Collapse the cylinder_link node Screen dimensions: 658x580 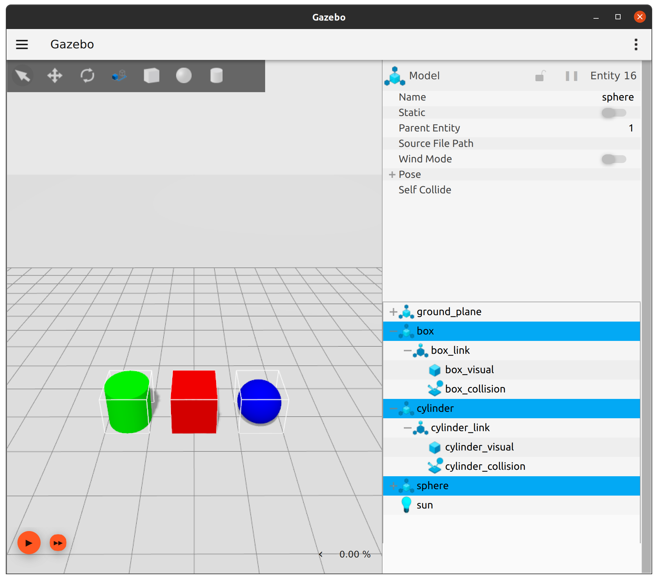(407, 428)
